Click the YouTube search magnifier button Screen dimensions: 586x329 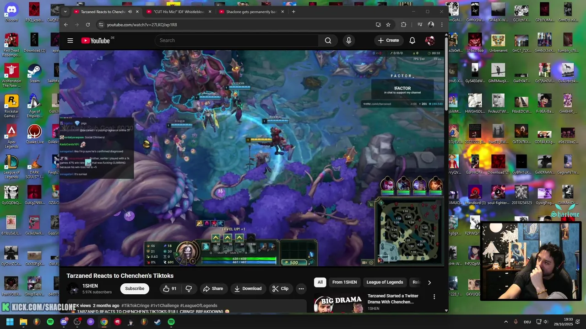[328, 40]
